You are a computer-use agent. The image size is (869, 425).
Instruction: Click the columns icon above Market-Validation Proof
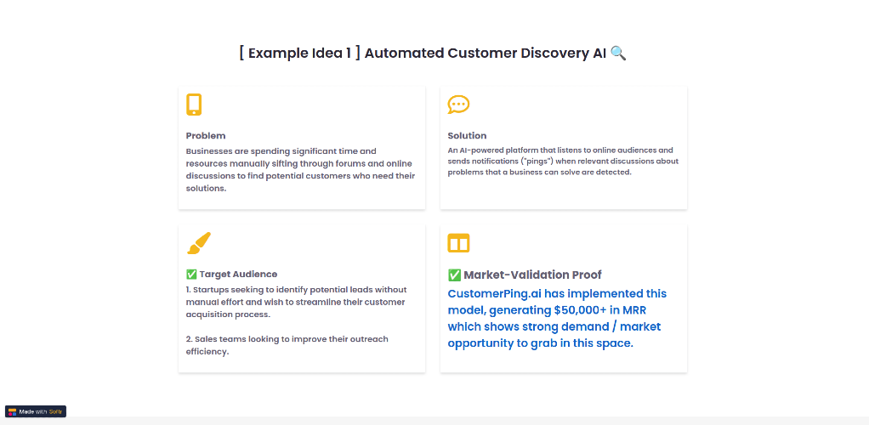pos(458,243)
